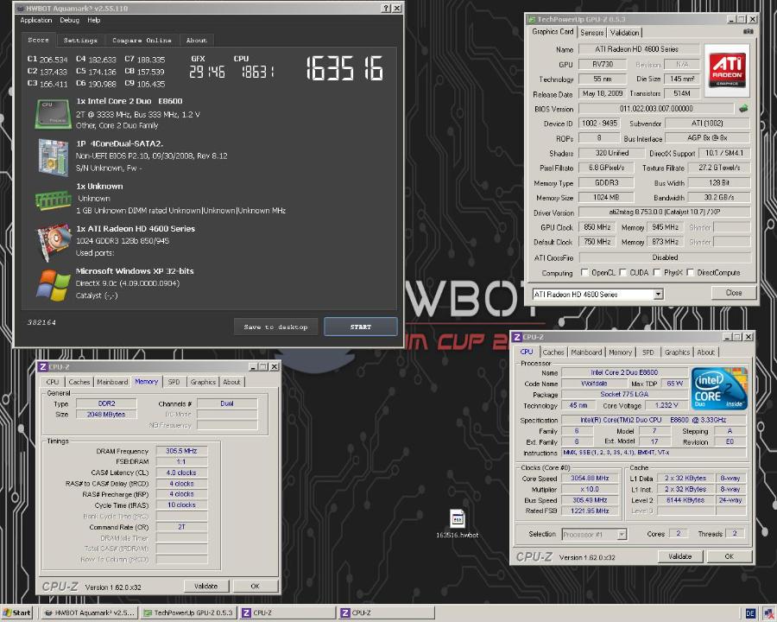The image size is (777, 622).
Task: Click the Intel Core 2 Duo E8600 text in Aquamark
Action: coord(129,101)
